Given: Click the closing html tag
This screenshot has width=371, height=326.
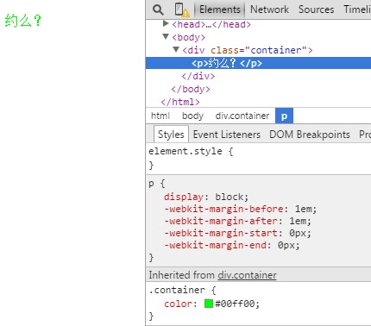Looking at the screenshot, I should tap(180, 102).
